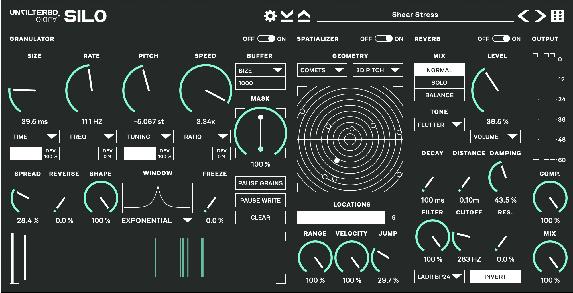Viewport: 573px width, 293px height.
Task: Select the mono output channel icon
Action: (535, 55)
